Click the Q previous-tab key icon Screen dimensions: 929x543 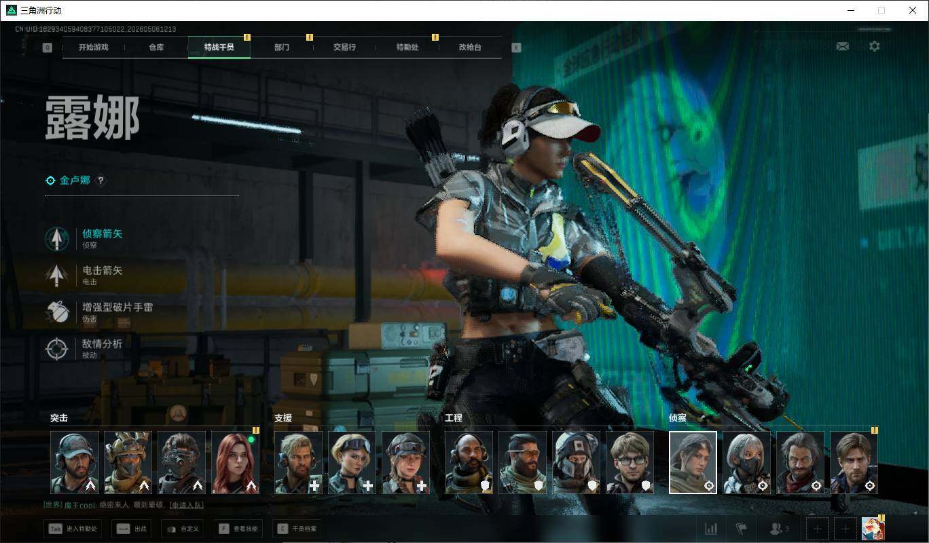click(x=48, y=48)
